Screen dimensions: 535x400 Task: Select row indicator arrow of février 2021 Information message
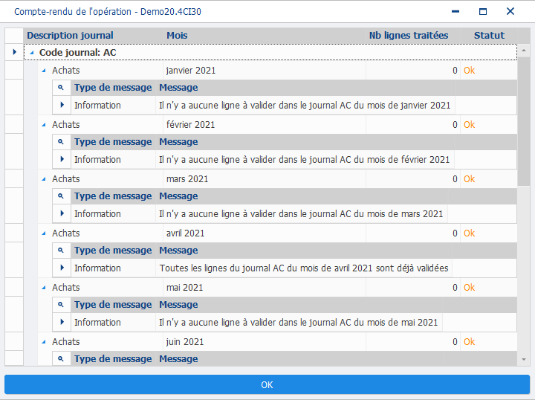tap(62, 159)
